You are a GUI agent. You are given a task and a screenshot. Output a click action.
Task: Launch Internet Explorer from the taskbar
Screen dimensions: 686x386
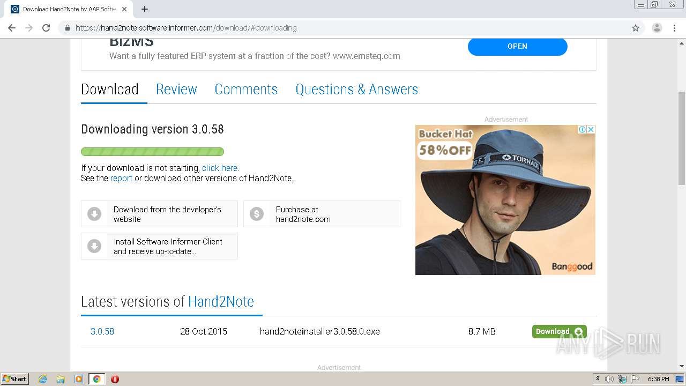coord(43,379)
